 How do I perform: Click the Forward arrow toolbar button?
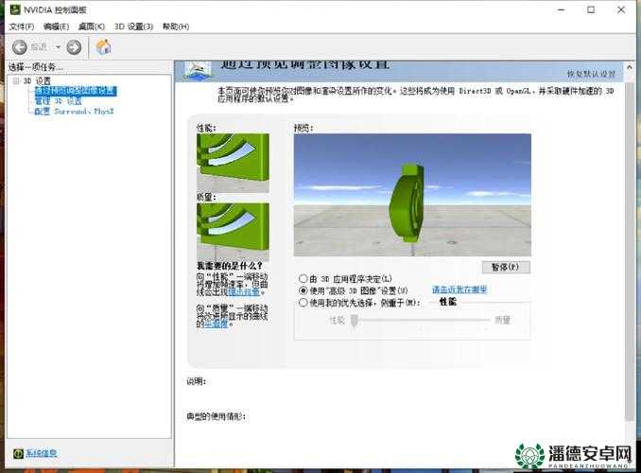(74, 47)
